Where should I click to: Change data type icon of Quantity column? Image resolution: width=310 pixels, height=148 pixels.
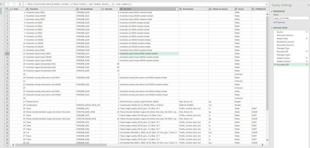(103, 9)
